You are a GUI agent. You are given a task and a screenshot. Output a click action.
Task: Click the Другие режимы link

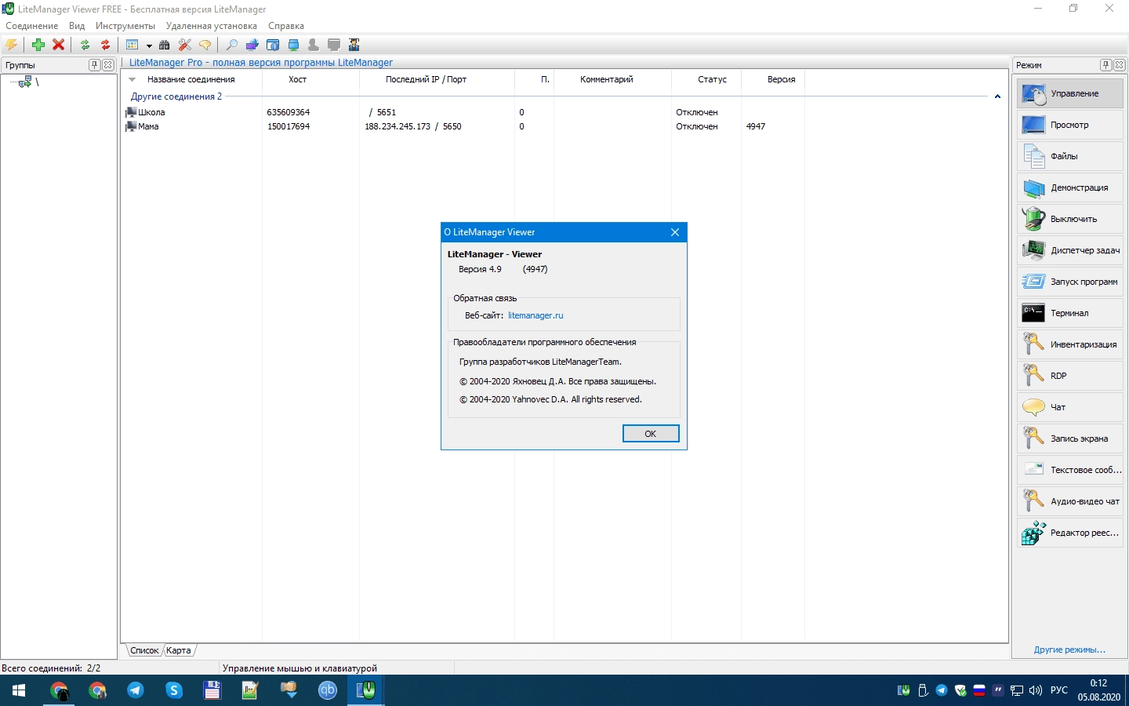pos(1069,650)
